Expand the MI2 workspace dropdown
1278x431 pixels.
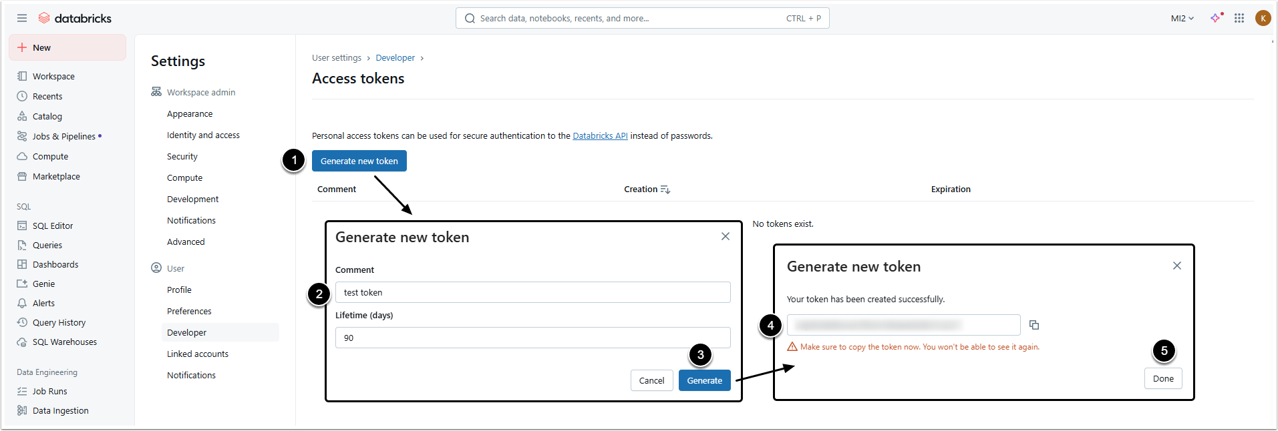1182,19
